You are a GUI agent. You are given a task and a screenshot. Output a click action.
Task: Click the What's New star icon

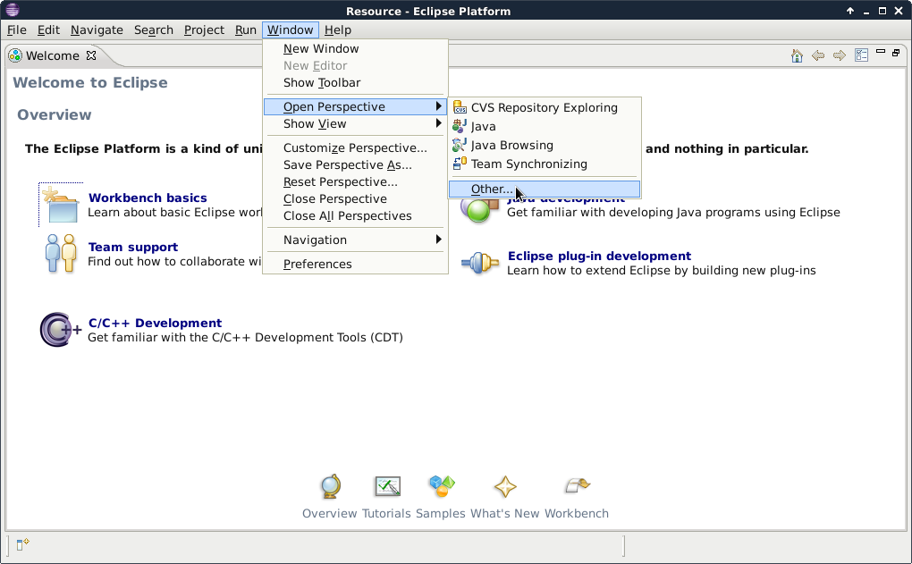(x=505, y=486)
